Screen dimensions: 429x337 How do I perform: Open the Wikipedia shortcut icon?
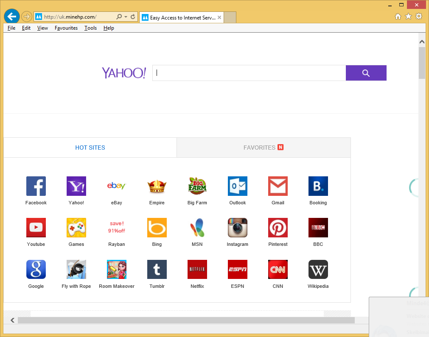pos(318,269)
